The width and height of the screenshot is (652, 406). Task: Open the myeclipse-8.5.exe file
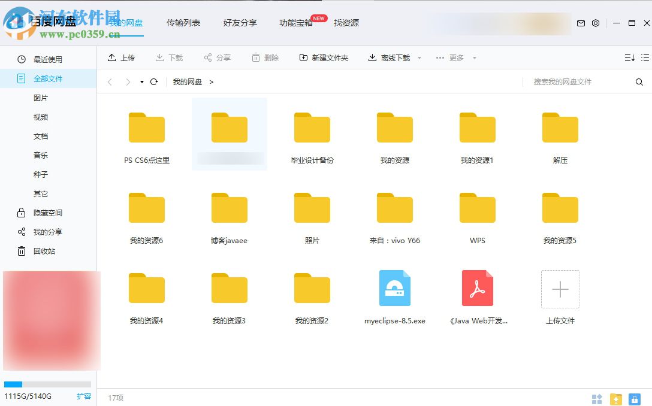point(394,288)
